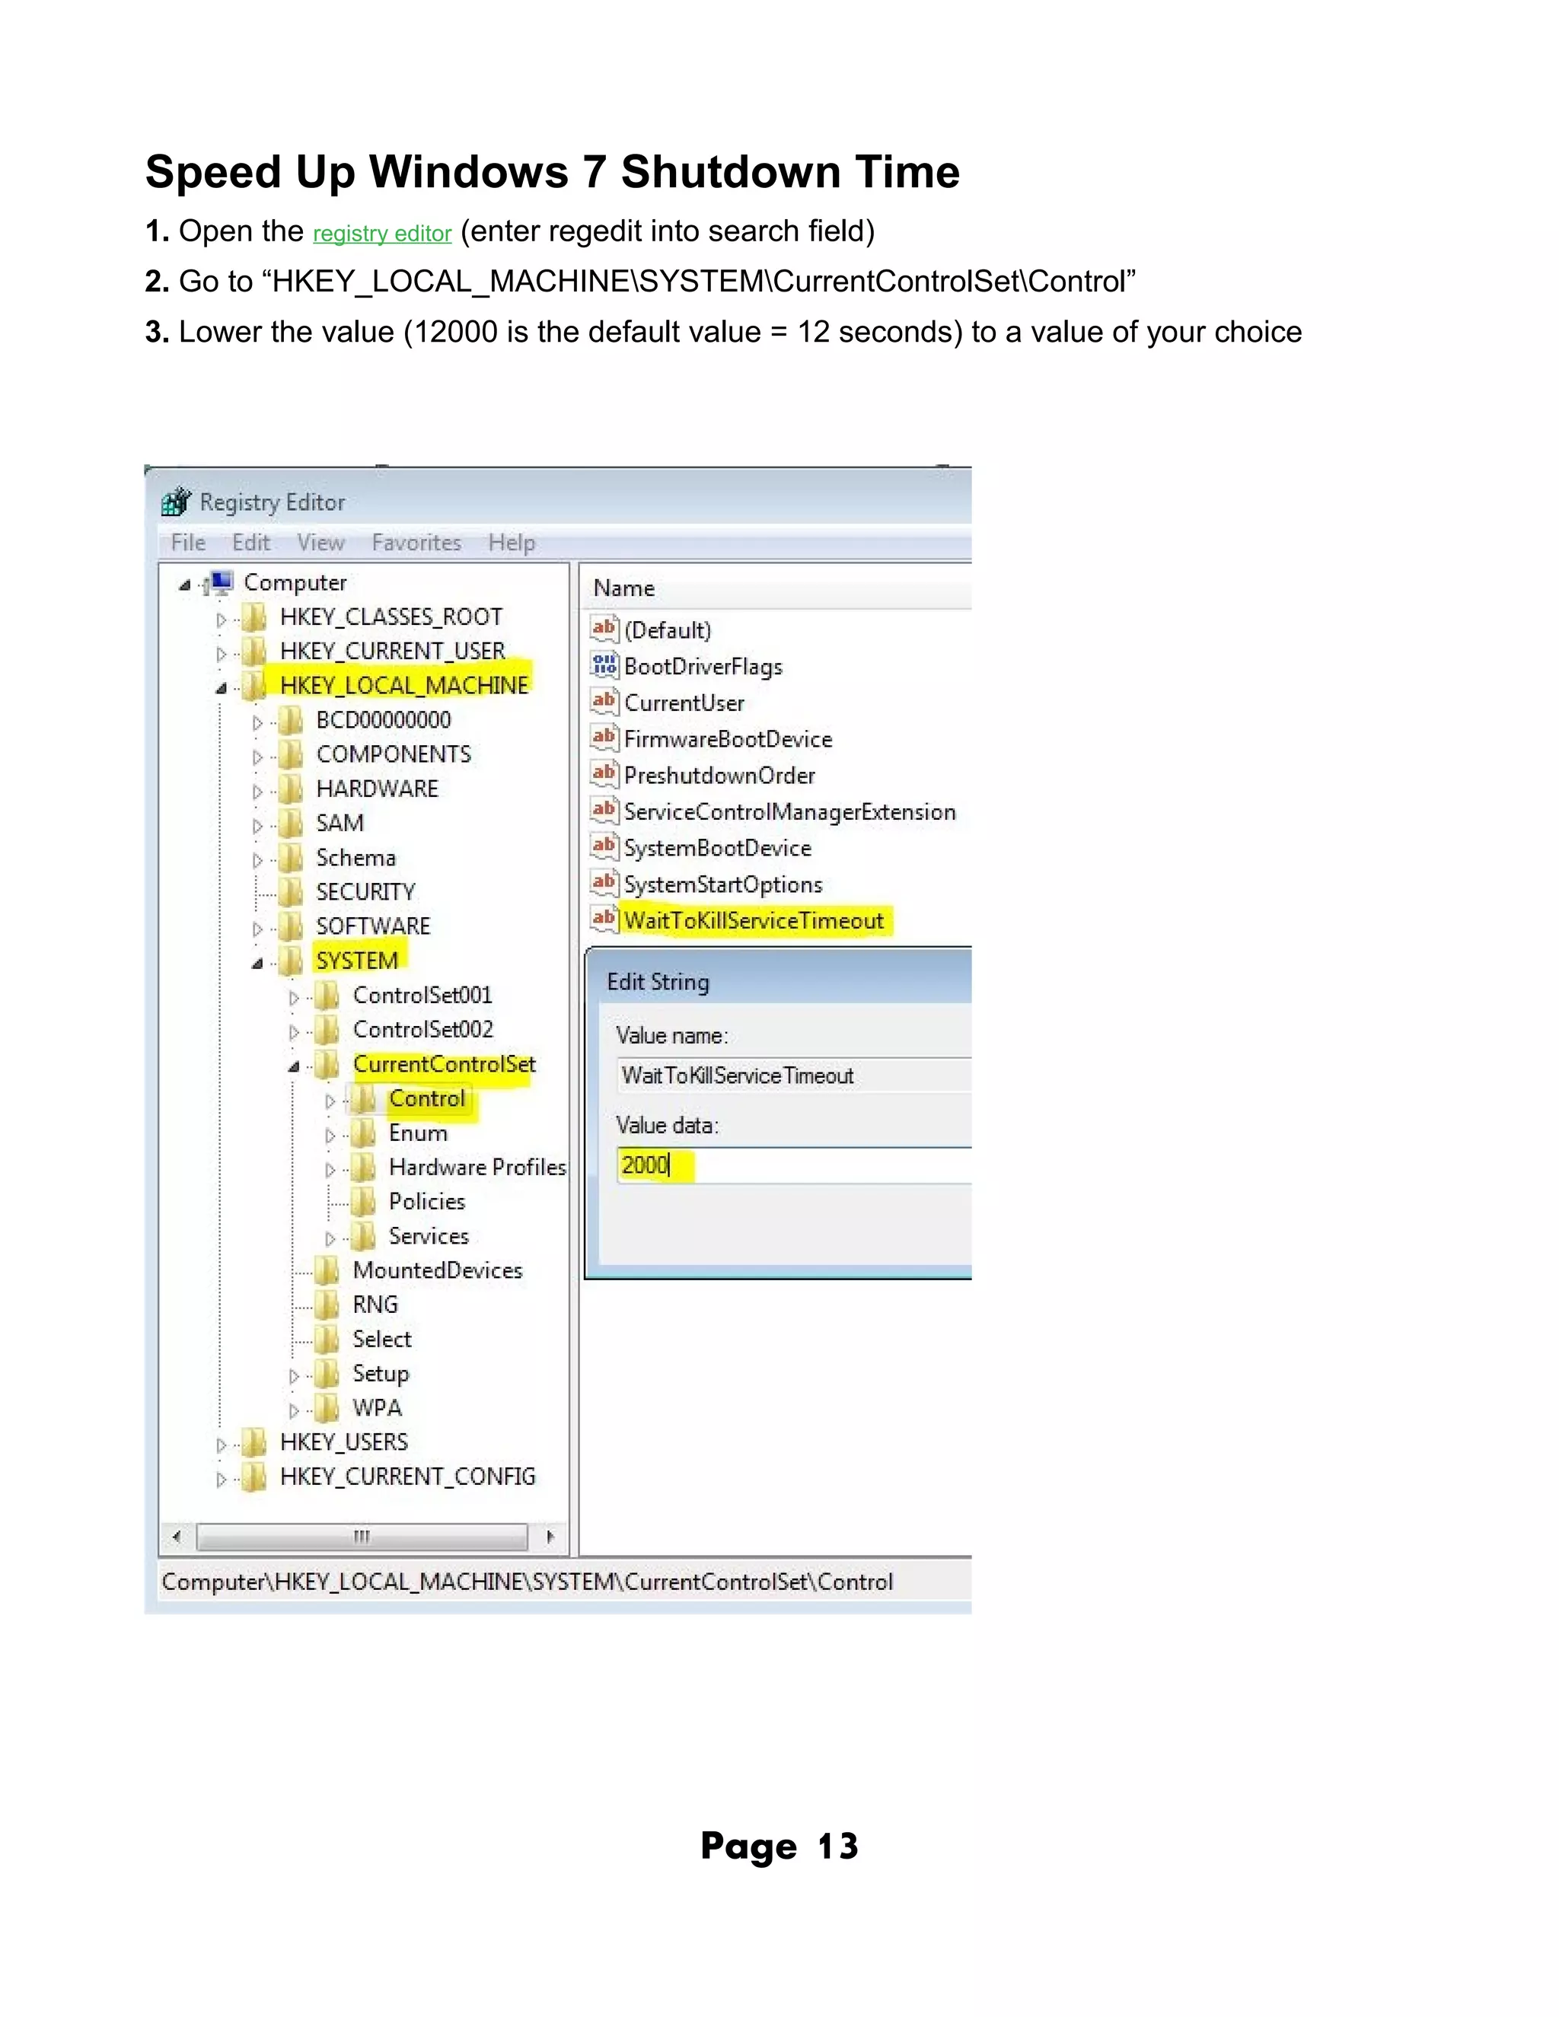Screen dimensions: 1559x2017
Task: Click the HKEY_LOCAL_MACHINE folder icon
Action: point(254,685)
